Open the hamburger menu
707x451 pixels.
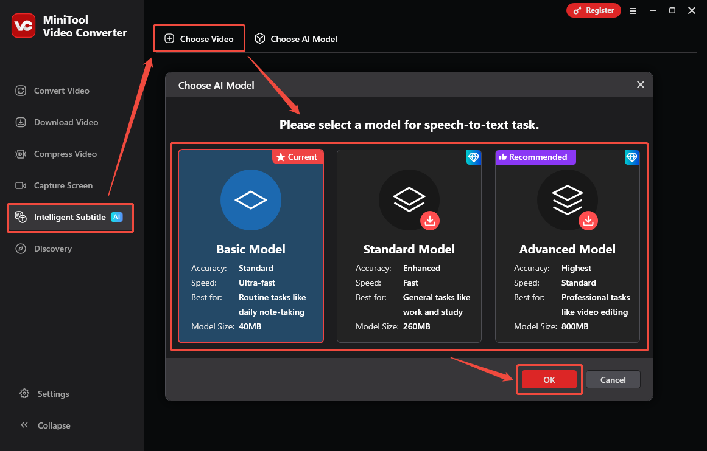633,10
